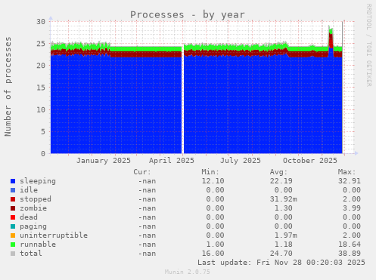
Task: Click sleeping minimum value 12.10
Action: tap(213, 181)
